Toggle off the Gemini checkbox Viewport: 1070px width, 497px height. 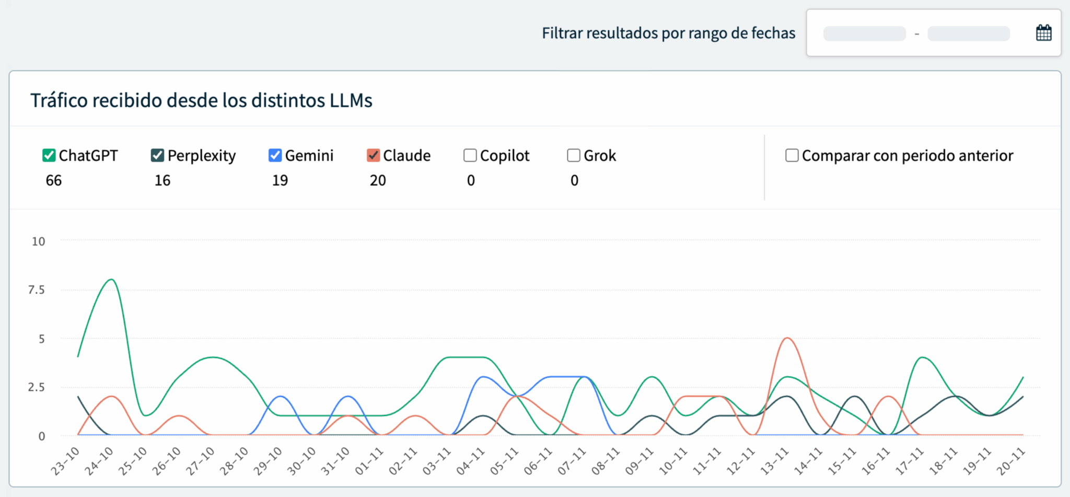275,155
